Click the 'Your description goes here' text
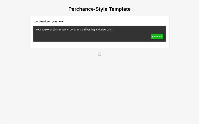Viewport: 199px width, 124px height. pyautogui.click(x=48, y=21)
